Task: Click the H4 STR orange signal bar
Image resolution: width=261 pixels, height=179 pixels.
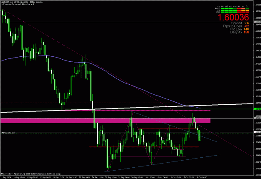Action: click(243, 10)
